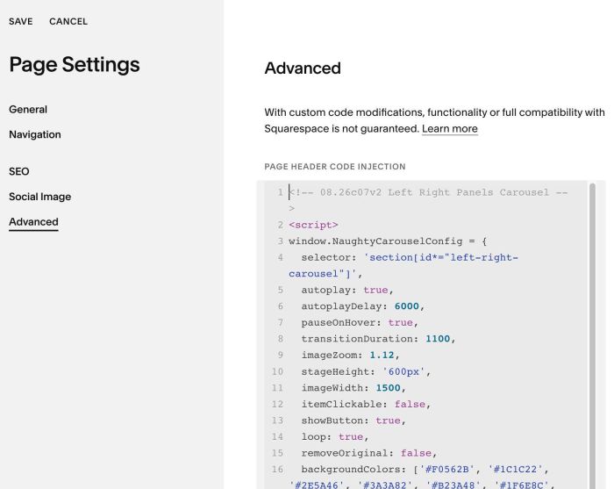Click the HTML comment on line 1

click(428, 200)
